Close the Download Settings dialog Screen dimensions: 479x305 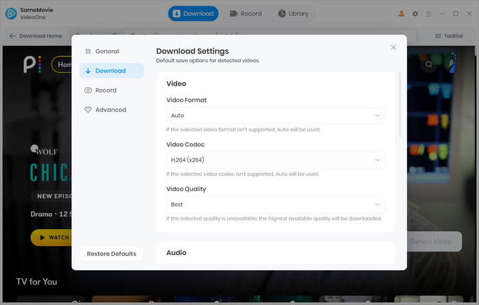pos(393,47)
